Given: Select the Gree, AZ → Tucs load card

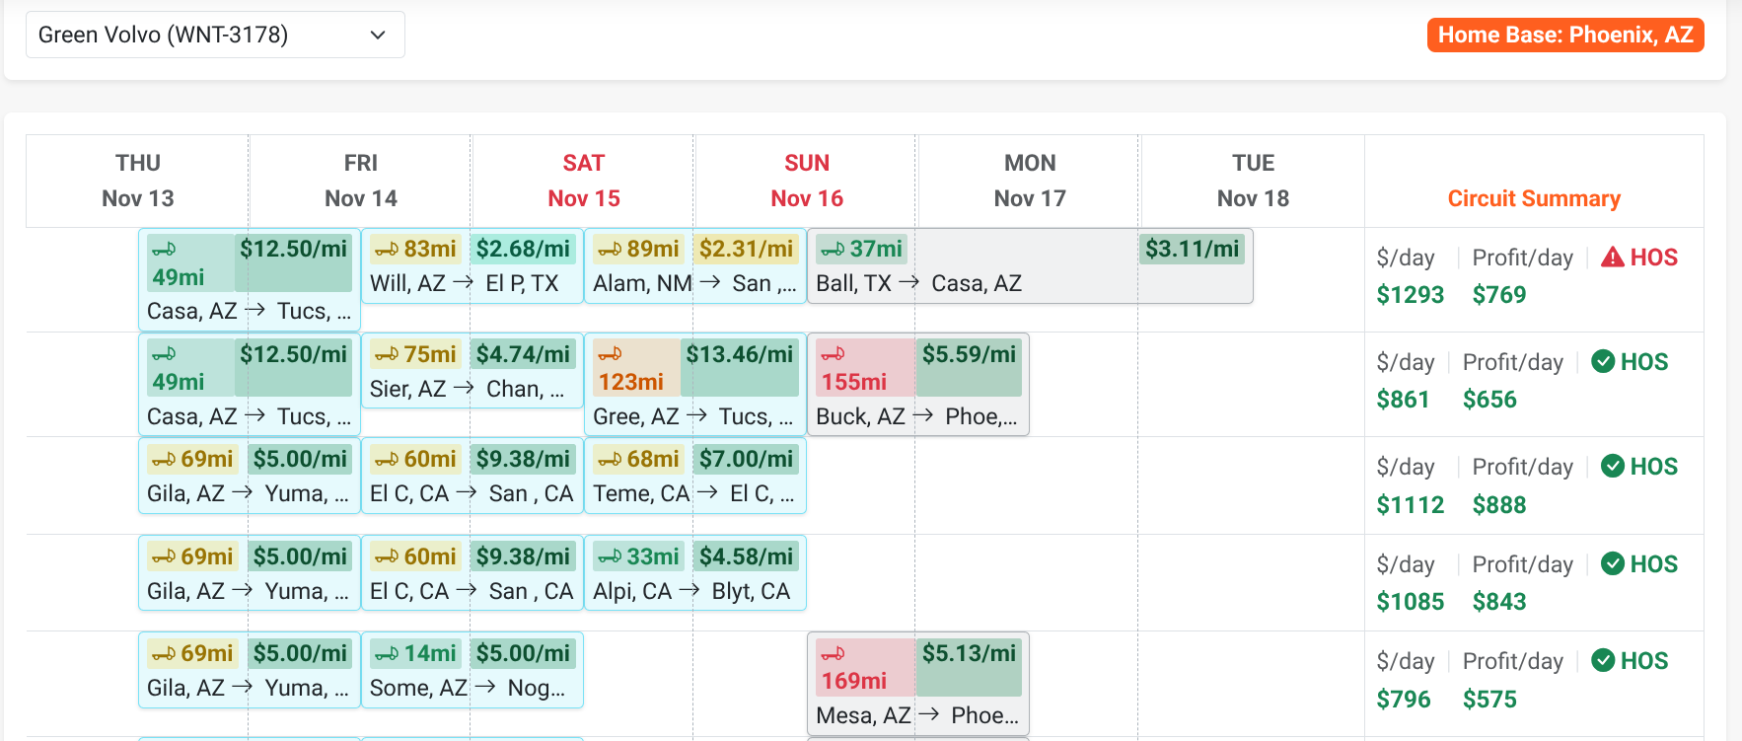Looking at the screenshot, I should point(695,385).
